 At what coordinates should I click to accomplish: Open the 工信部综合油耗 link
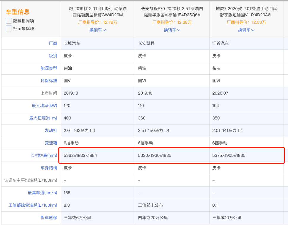click(x=33, y=205)
